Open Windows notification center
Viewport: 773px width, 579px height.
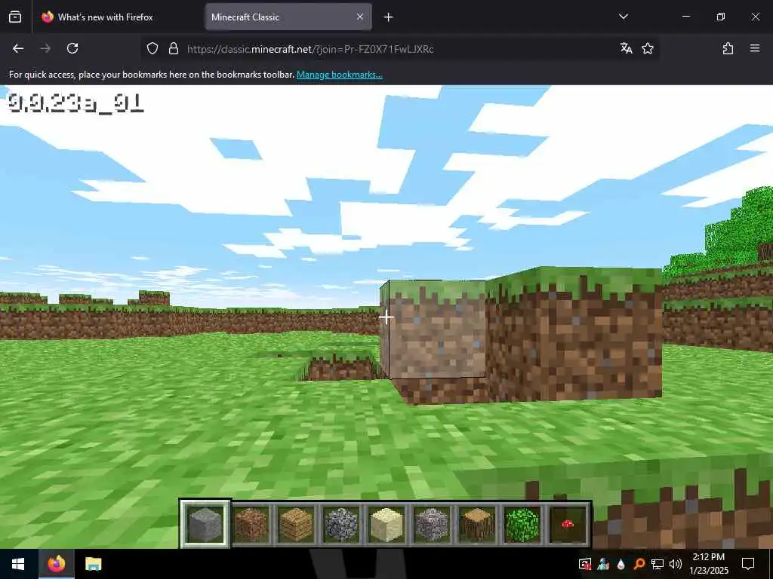748,564
